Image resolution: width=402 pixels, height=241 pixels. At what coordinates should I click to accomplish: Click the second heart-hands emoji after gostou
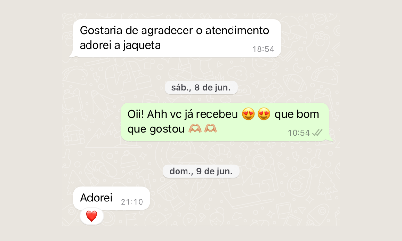[x=211, y=129]
